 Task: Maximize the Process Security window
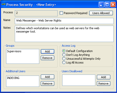107,4
